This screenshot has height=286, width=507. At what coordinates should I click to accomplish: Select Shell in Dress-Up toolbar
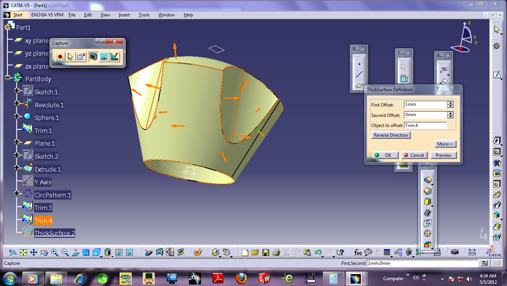coord(427,213)
